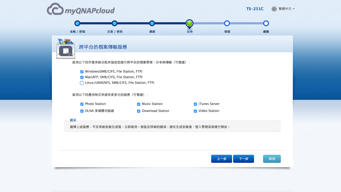Jump to the 硬碟 step marker
This screenshot has width=341, height=192.
tap(227, 23)
